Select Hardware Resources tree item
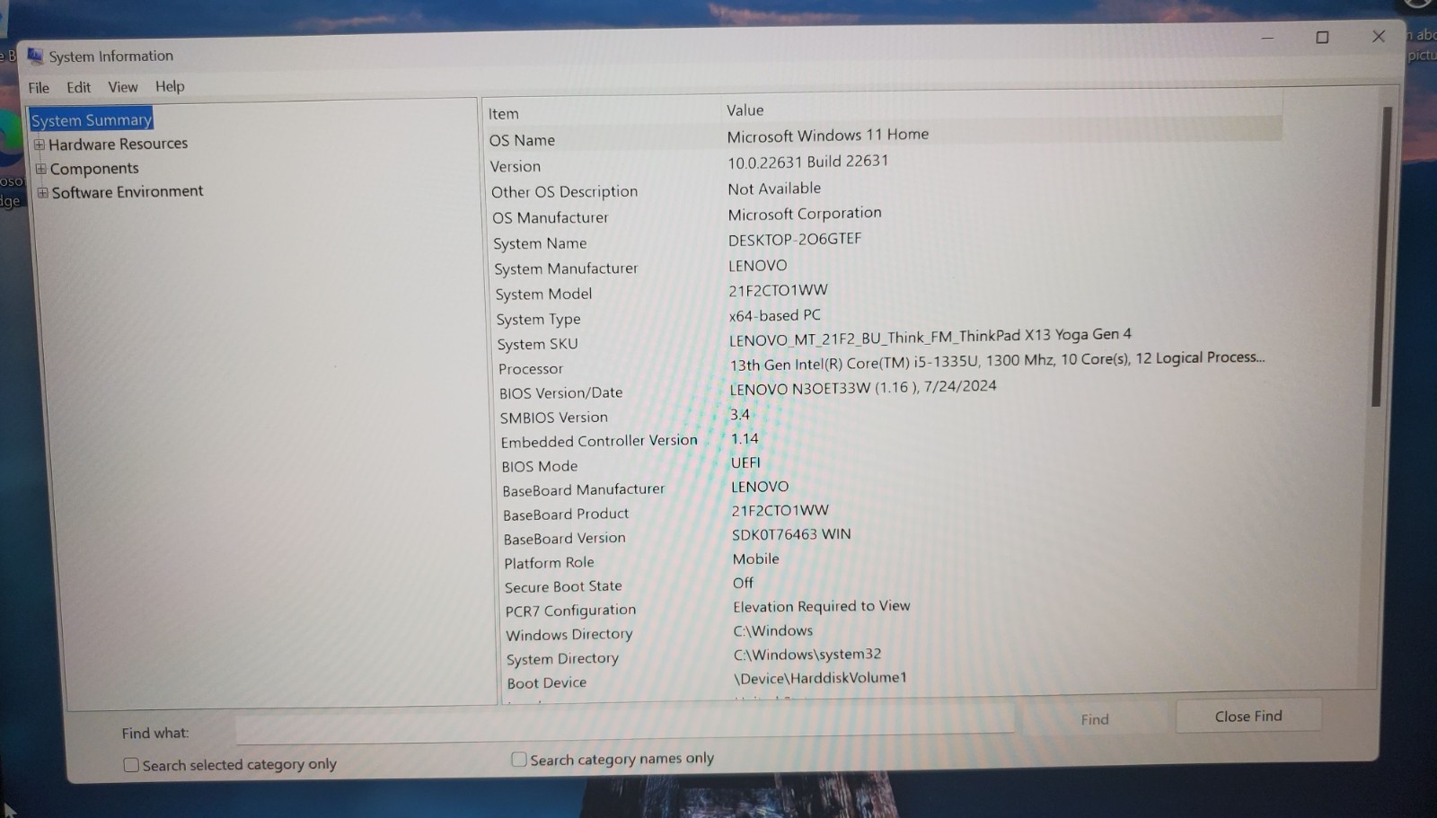This screenshot has height=818, width=1437. [x=118, y=144]
